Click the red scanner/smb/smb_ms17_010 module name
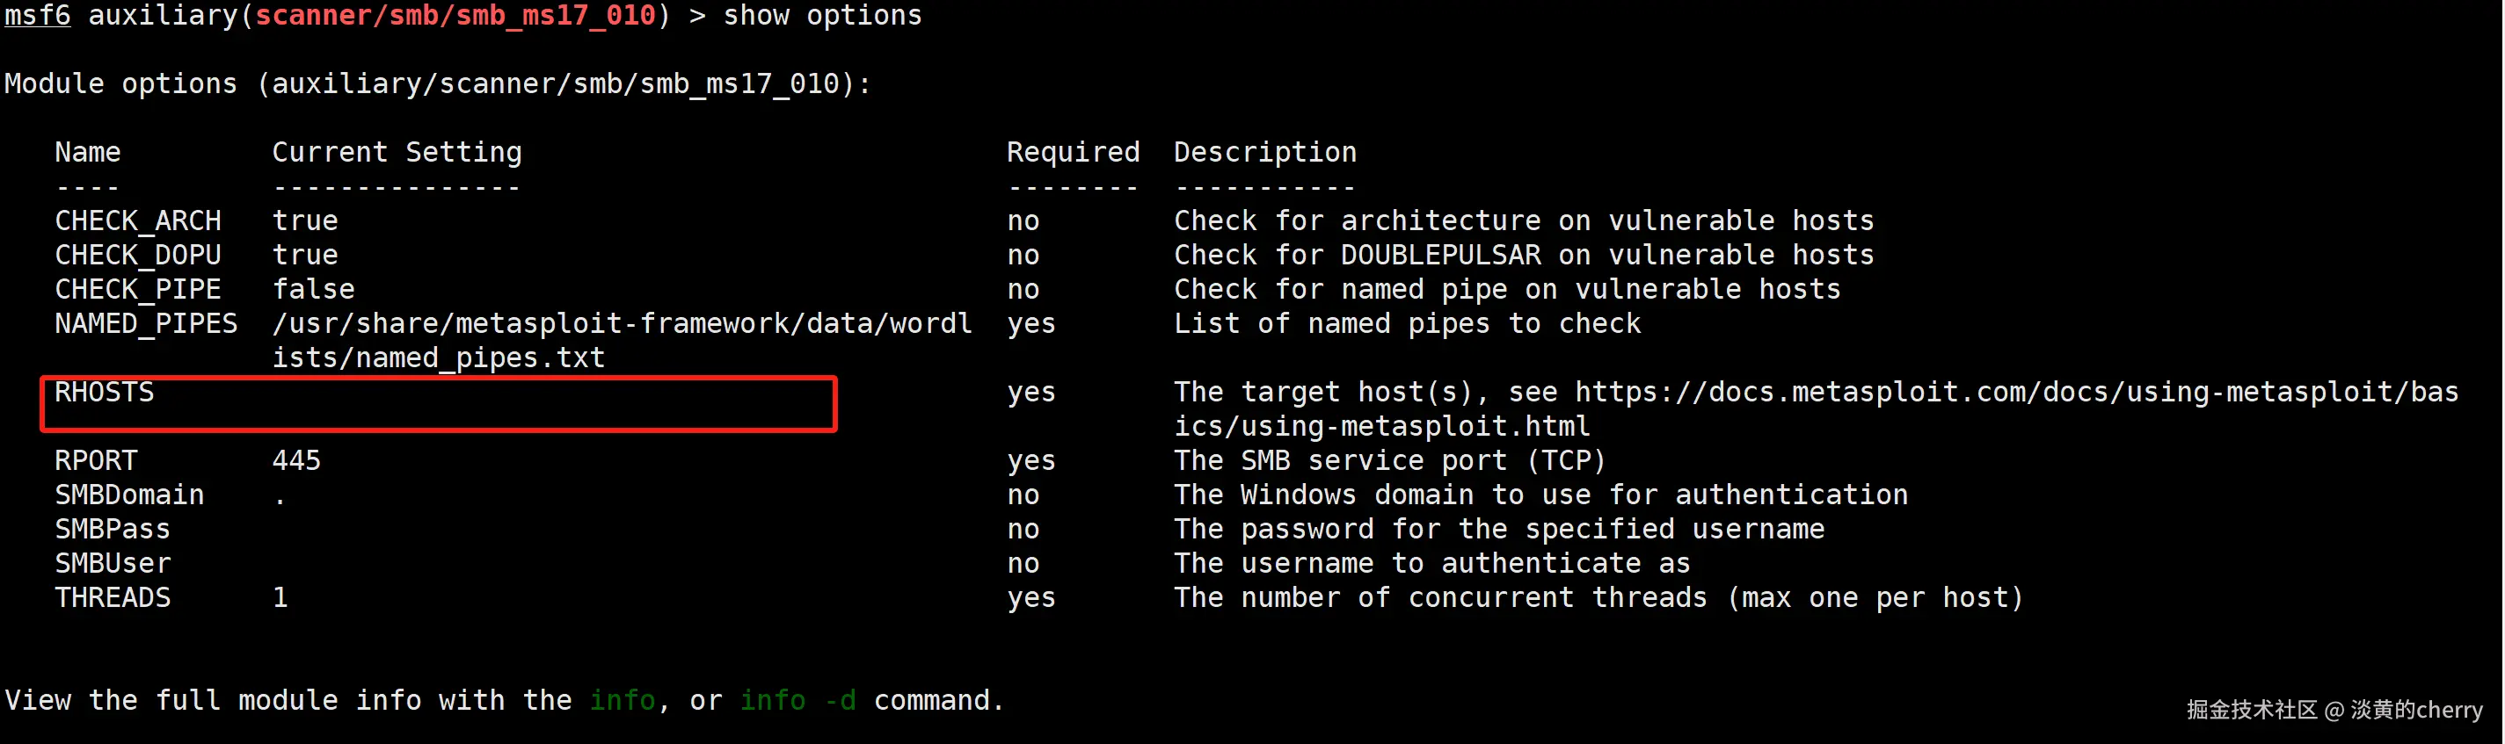The height and width of the screenshot is (744, 2505). pyautogui.click(x=455, y=17)
